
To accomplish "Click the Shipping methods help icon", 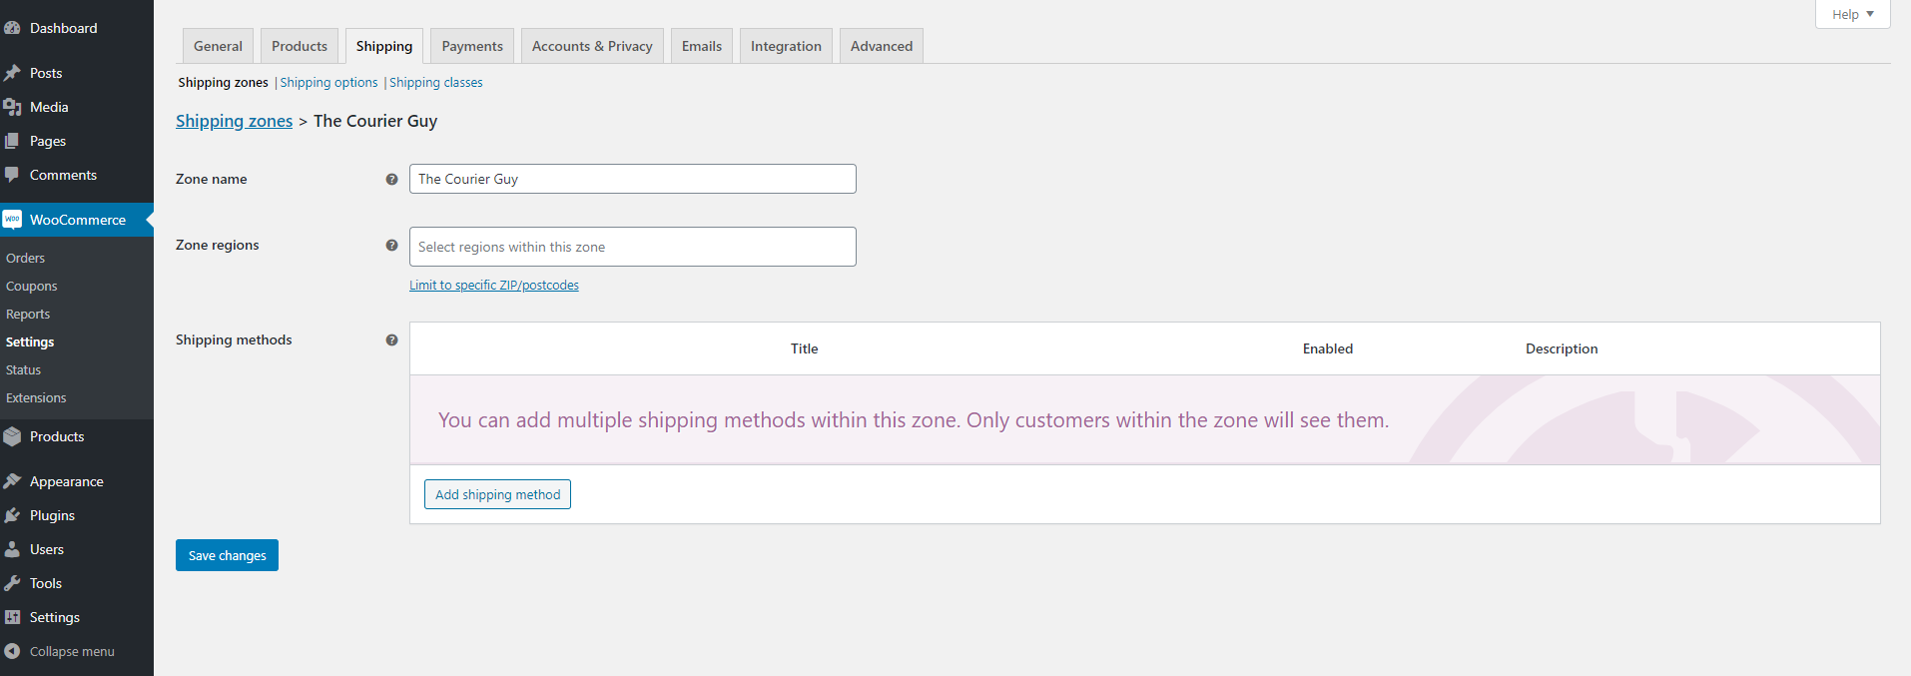I will 391,340.
